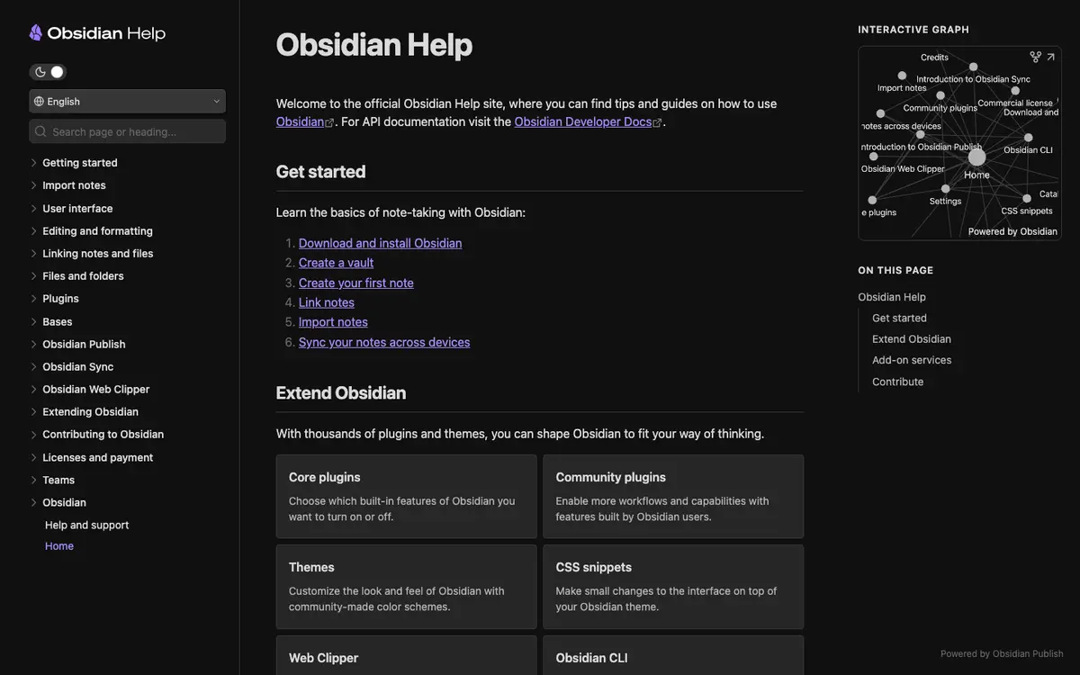Click the Obsidian Web Clipper graph node
This screenshot has width=1080, height=675.
pyautogui.click(x=873, y=157)
